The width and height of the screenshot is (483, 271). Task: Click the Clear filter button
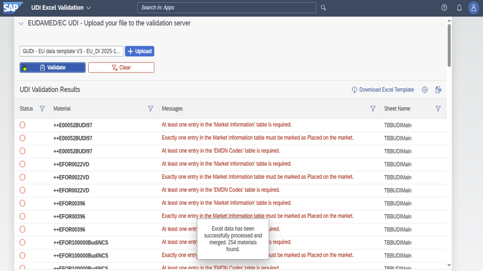point(121,67)
